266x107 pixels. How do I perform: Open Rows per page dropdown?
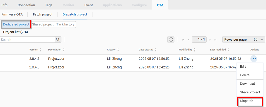pyautogui.click(x=244, y=40)
